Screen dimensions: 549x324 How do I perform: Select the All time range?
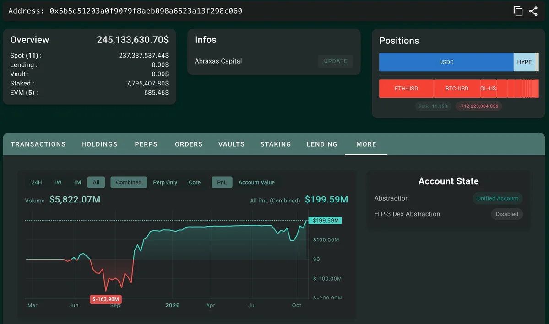click(x=96, y=182)
